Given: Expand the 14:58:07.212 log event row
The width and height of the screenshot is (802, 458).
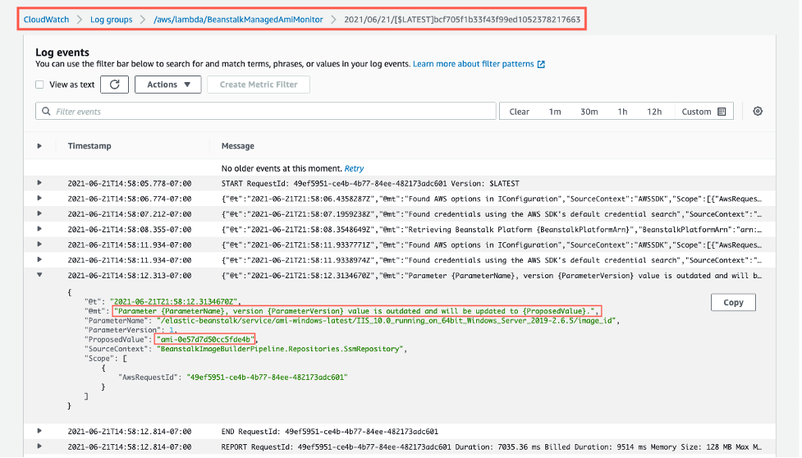Looking at the screenshot, I should 39,213.
